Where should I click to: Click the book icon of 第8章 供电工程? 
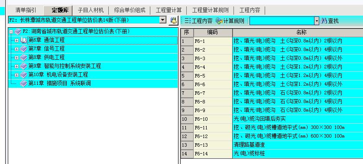[23, 58]
